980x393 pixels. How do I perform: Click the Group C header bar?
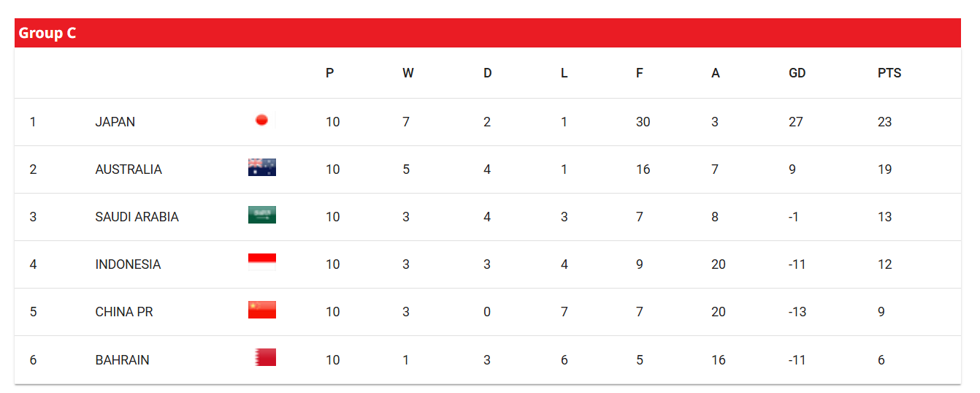488,33
